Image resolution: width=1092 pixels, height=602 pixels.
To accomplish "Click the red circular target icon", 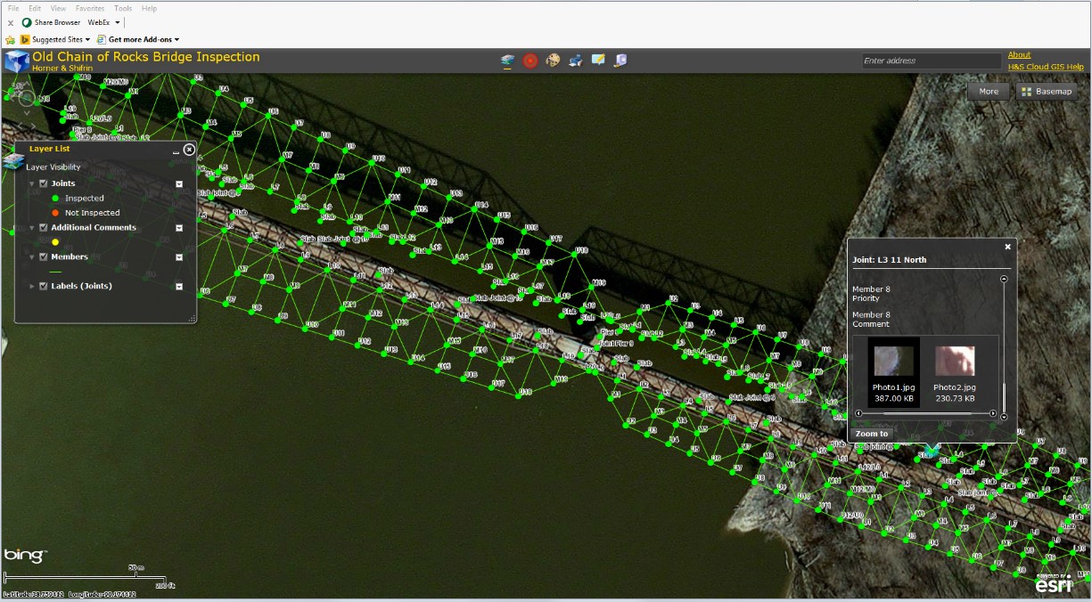I will click(530, 61).
